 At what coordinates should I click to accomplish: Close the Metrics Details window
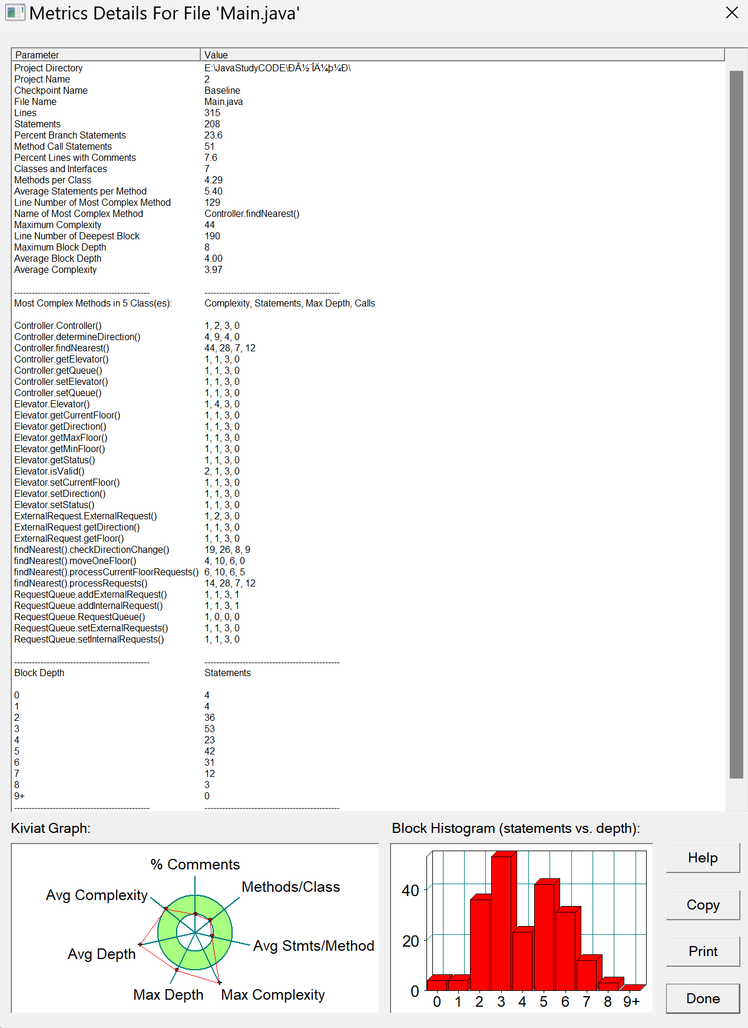click(732, 12)
